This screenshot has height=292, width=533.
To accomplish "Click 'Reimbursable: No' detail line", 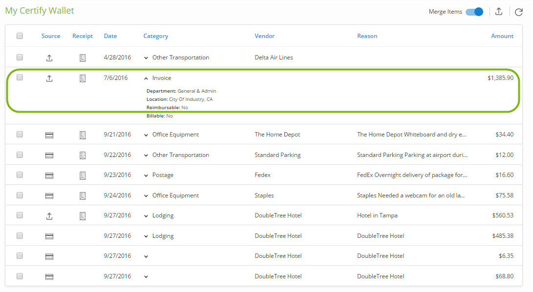I will tap(167, 108).
